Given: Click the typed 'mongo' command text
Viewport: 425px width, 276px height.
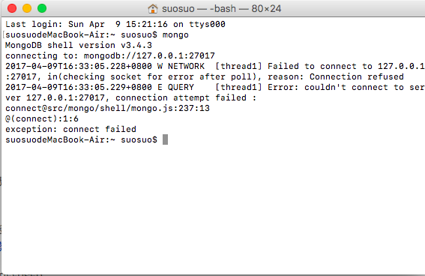Looking at the screenshot, I should pos(175,35).
